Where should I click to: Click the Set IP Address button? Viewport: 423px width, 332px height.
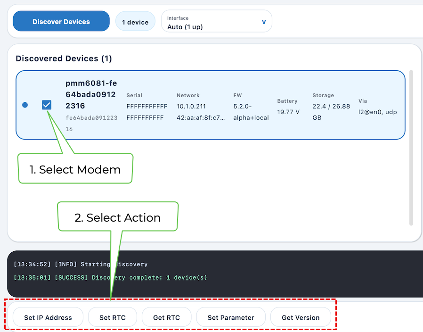(48, 317)
